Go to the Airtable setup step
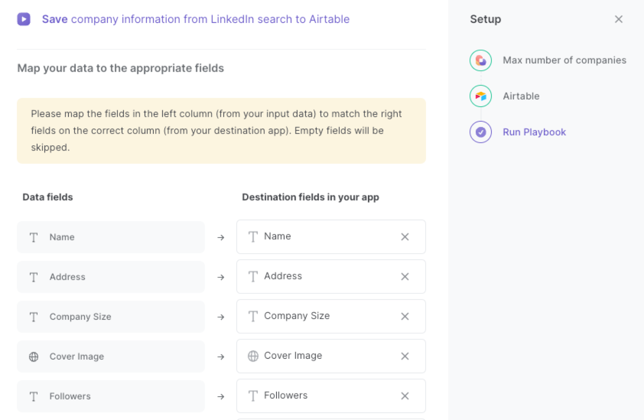 click(x=521, y=96)
